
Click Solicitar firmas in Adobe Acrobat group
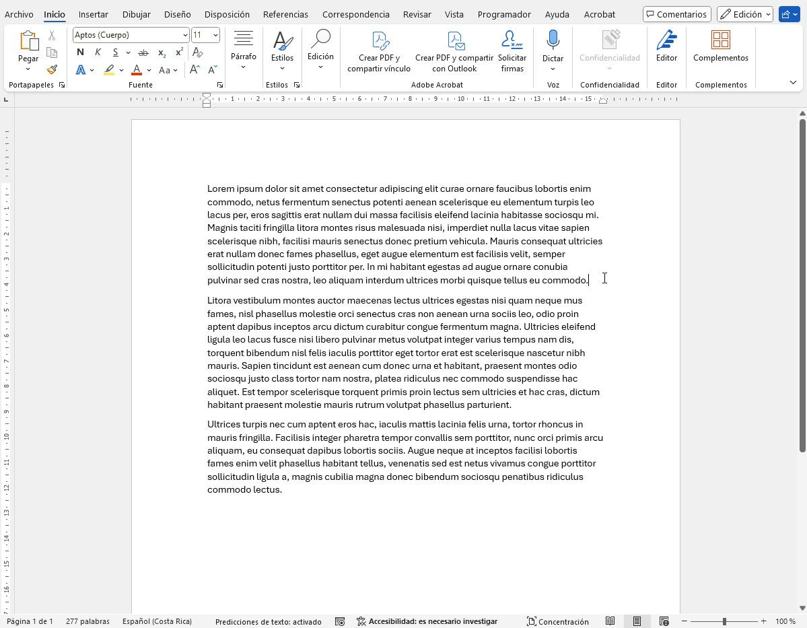pyautogui.click(x=512, y=51)
